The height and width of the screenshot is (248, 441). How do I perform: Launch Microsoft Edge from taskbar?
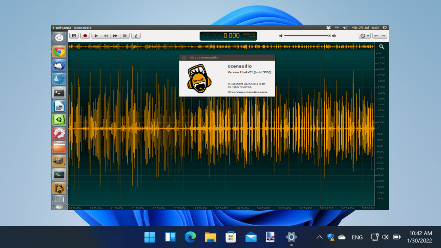point(190,237)
